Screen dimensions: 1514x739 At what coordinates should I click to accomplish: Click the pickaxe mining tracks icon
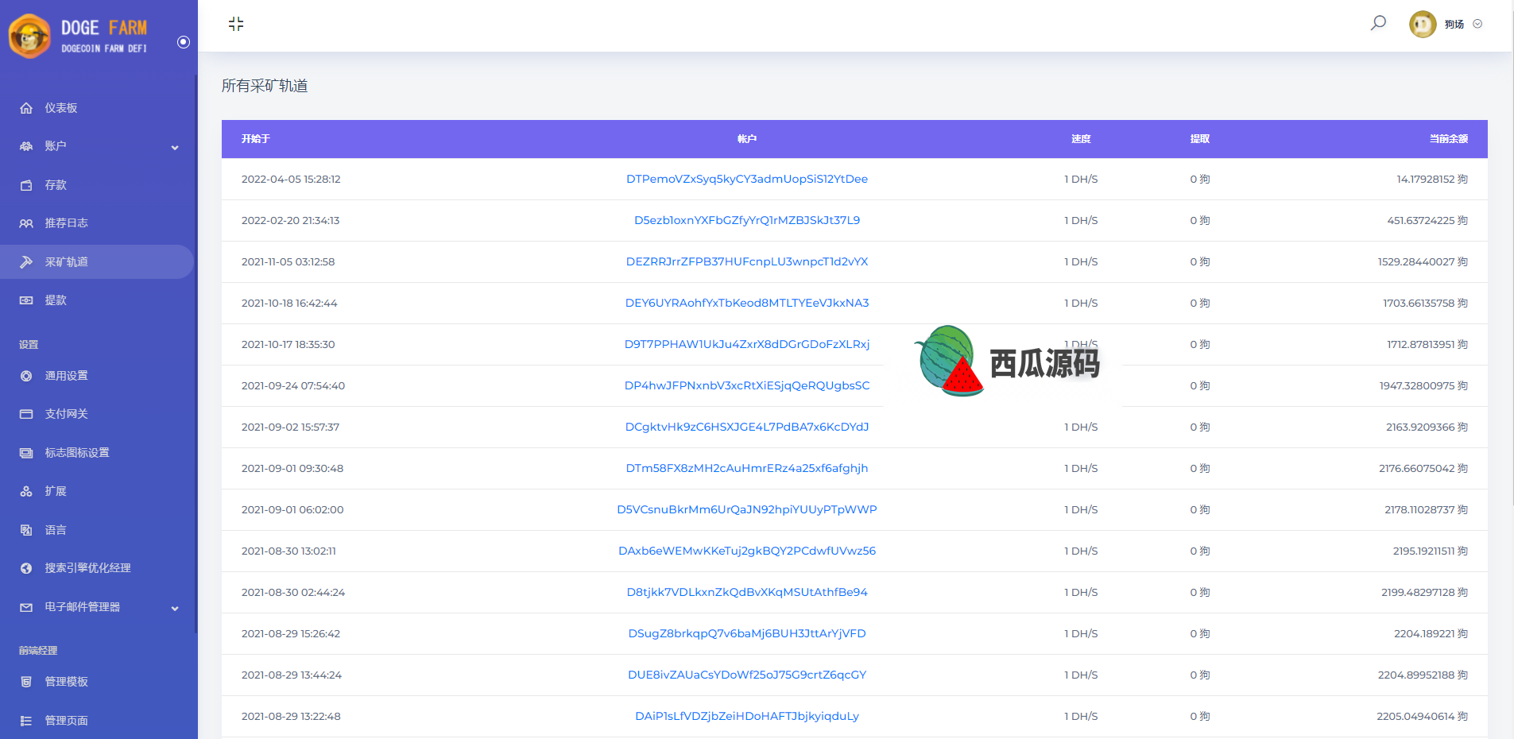click(26, 262)
